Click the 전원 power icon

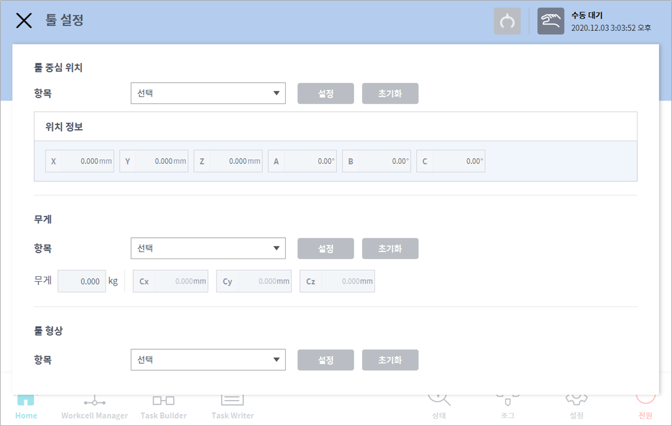645,407
